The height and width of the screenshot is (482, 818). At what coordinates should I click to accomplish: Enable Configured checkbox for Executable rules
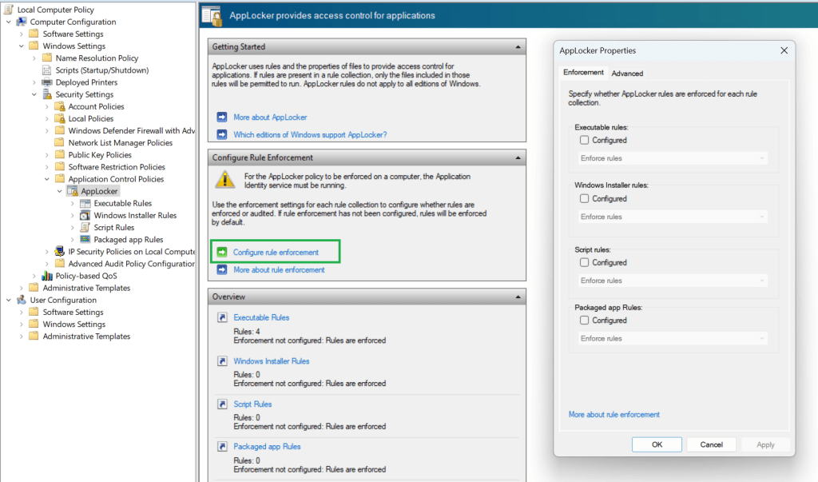coord(585,140)
